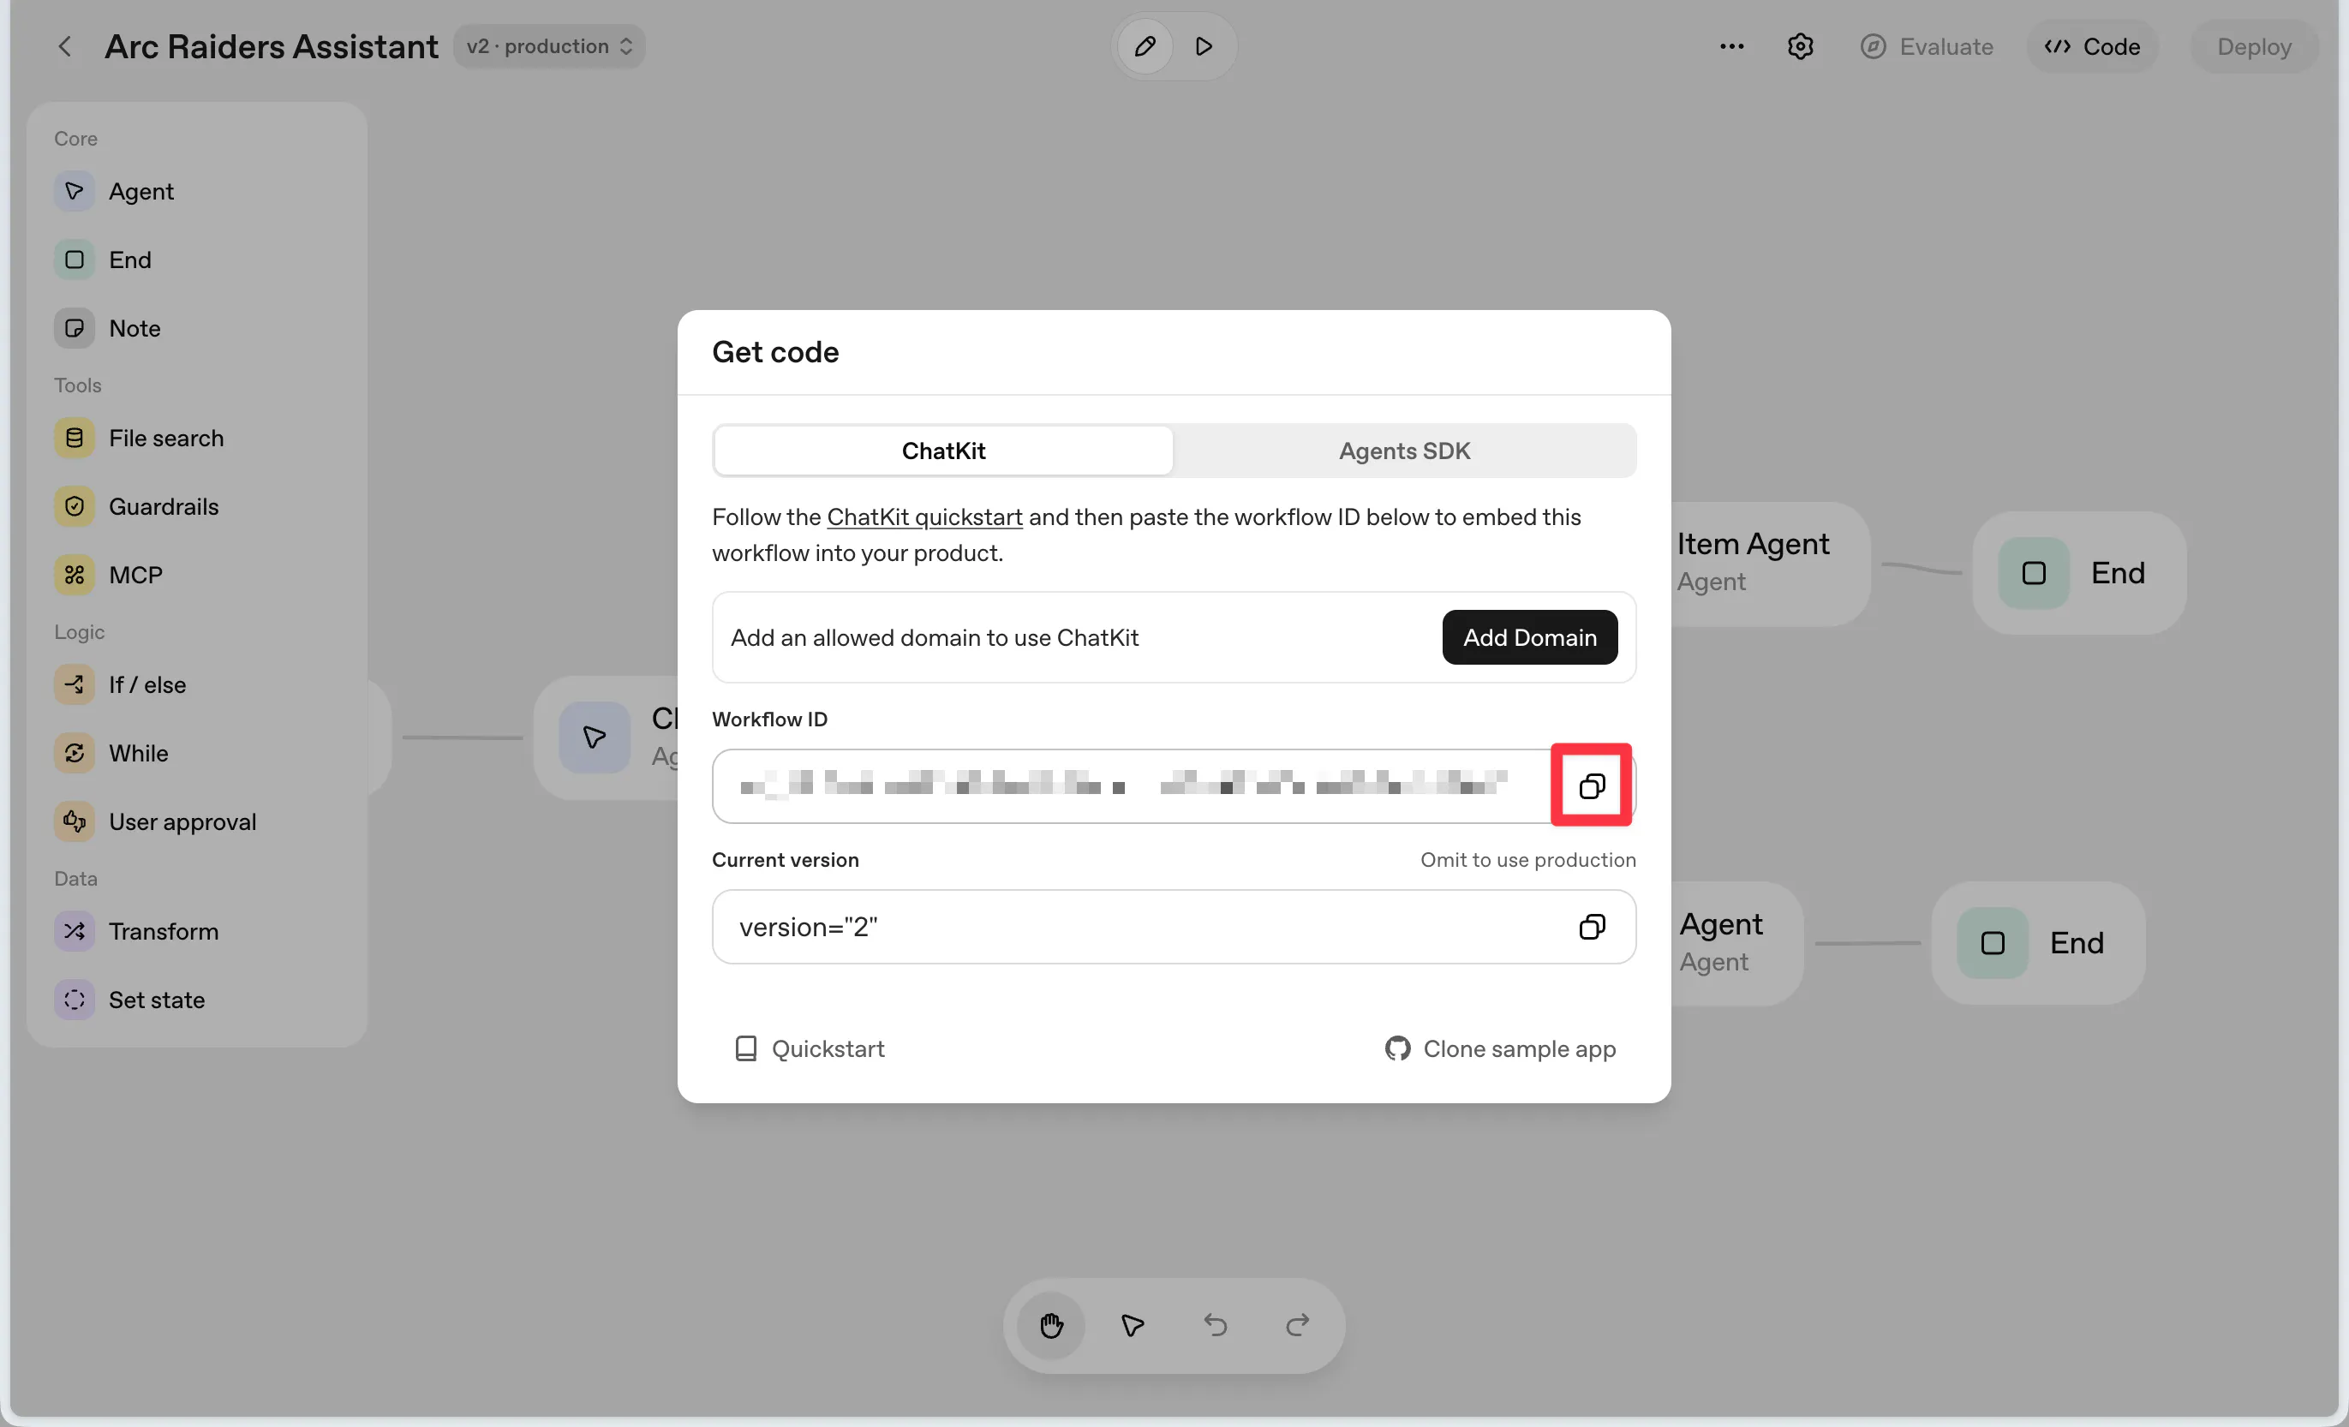The height and width of the screenshot is (1427, 2349).
Task: Click Clone sample app link
Action: [x=1501, y=1048]
